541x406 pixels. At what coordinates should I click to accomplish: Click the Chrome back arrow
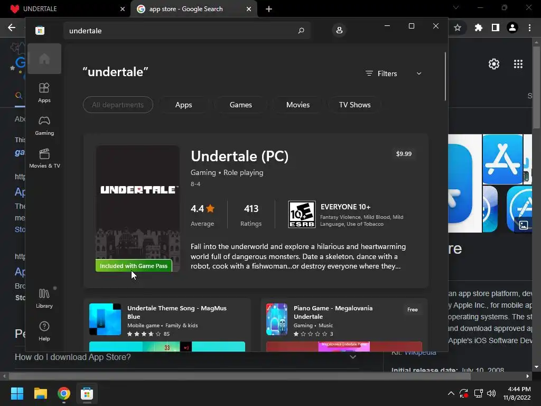[x=12, y=27]
